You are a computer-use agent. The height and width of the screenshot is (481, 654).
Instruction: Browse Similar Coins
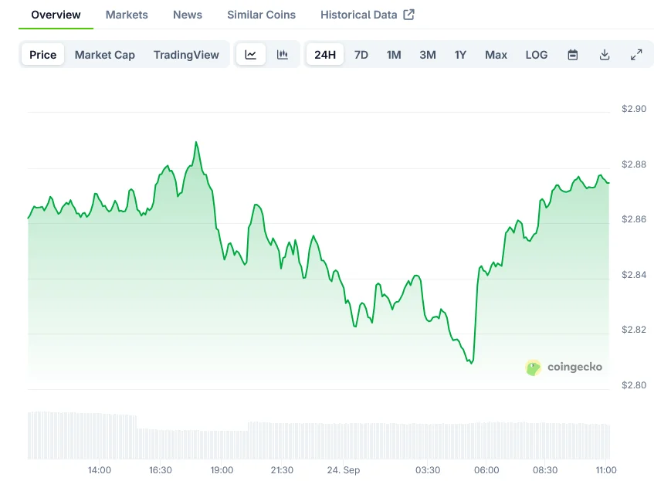pos(260,14)
